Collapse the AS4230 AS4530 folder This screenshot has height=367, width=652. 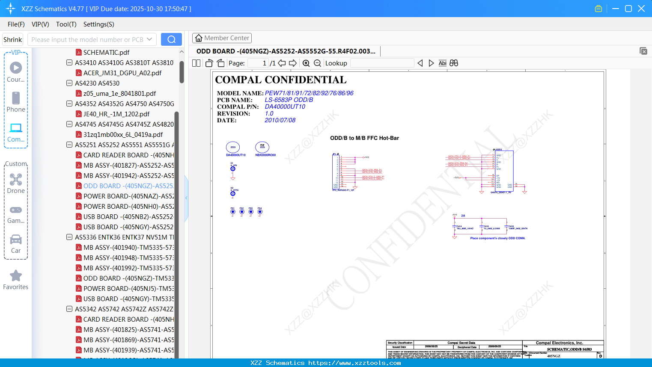pos(69,83)
